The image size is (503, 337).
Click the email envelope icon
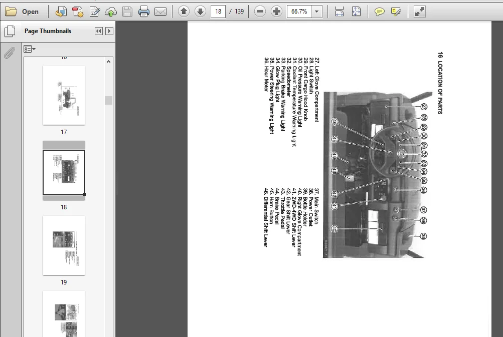pyautogui.click(x=160, y=12)
